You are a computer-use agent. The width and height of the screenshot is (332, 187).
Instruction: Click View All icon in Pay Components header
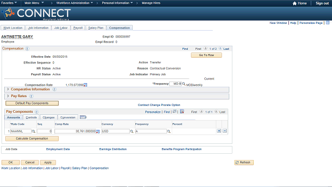tap(174, 111)
